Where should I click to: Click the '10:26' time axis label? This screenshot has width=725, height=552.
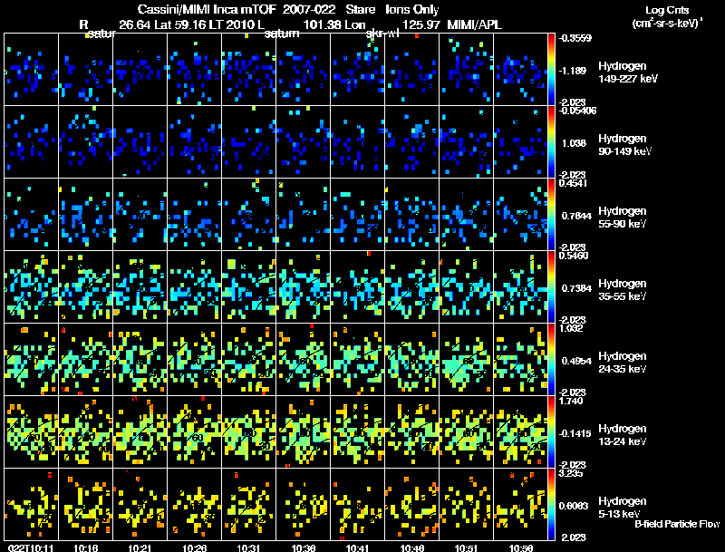point(194,547)
